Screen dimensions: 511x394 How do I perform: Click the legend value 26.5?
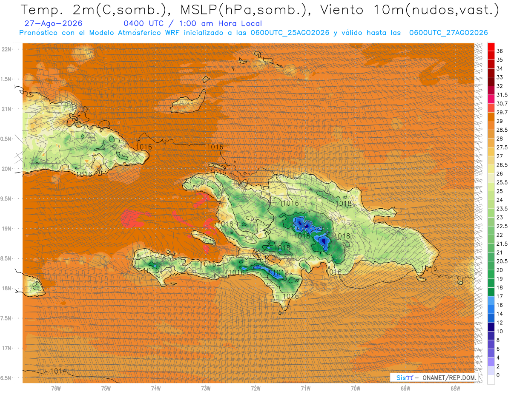(x=502, y=165)
